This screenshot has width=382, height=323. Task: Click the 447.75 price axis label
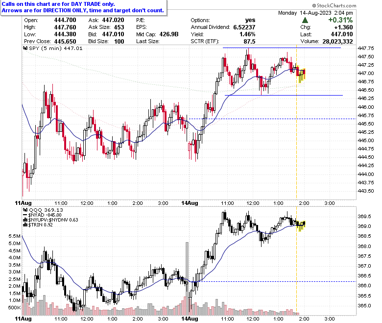coord(366,48)
